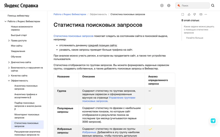Open the language globe icon

pos(169,5)
